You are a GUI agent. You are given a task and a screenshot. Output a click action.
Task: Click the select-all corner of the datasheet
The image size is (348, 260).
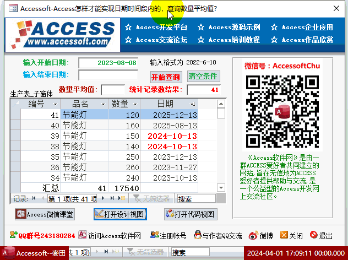tap(15, 104)
